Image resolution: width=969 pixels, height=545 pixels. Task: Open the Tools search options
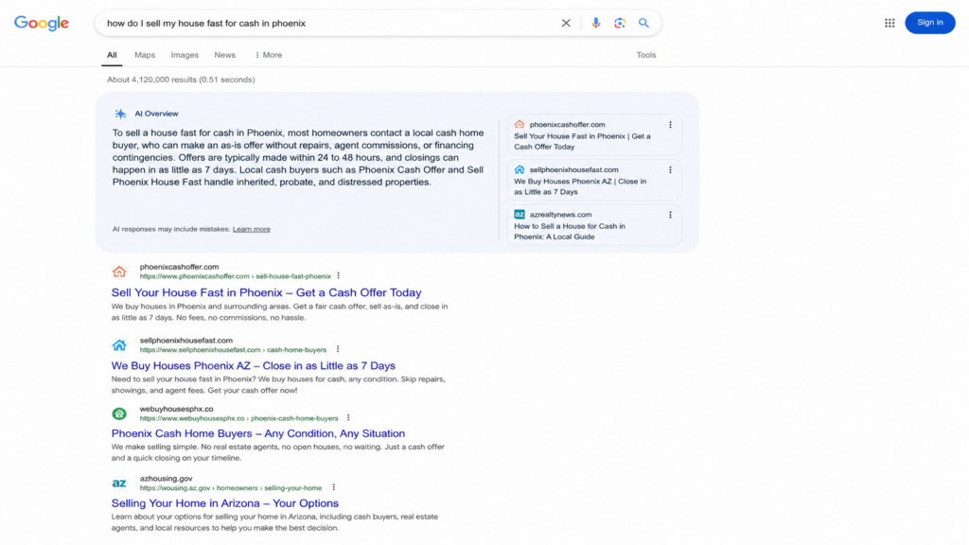[645, 55]
